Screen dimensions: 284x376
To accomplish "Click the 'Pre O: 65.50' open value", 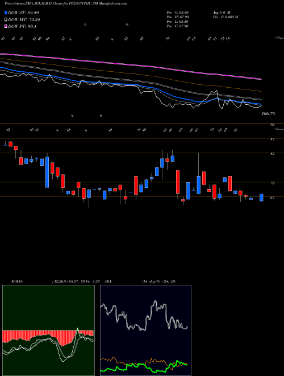I will pos(177,13).
